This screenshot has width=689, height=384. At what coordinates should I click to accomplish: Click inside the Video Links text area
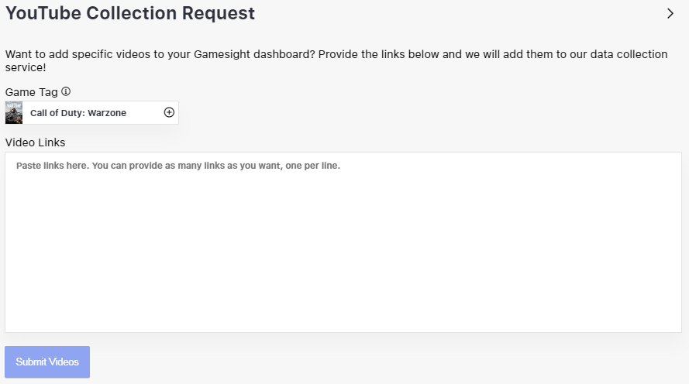343,242
